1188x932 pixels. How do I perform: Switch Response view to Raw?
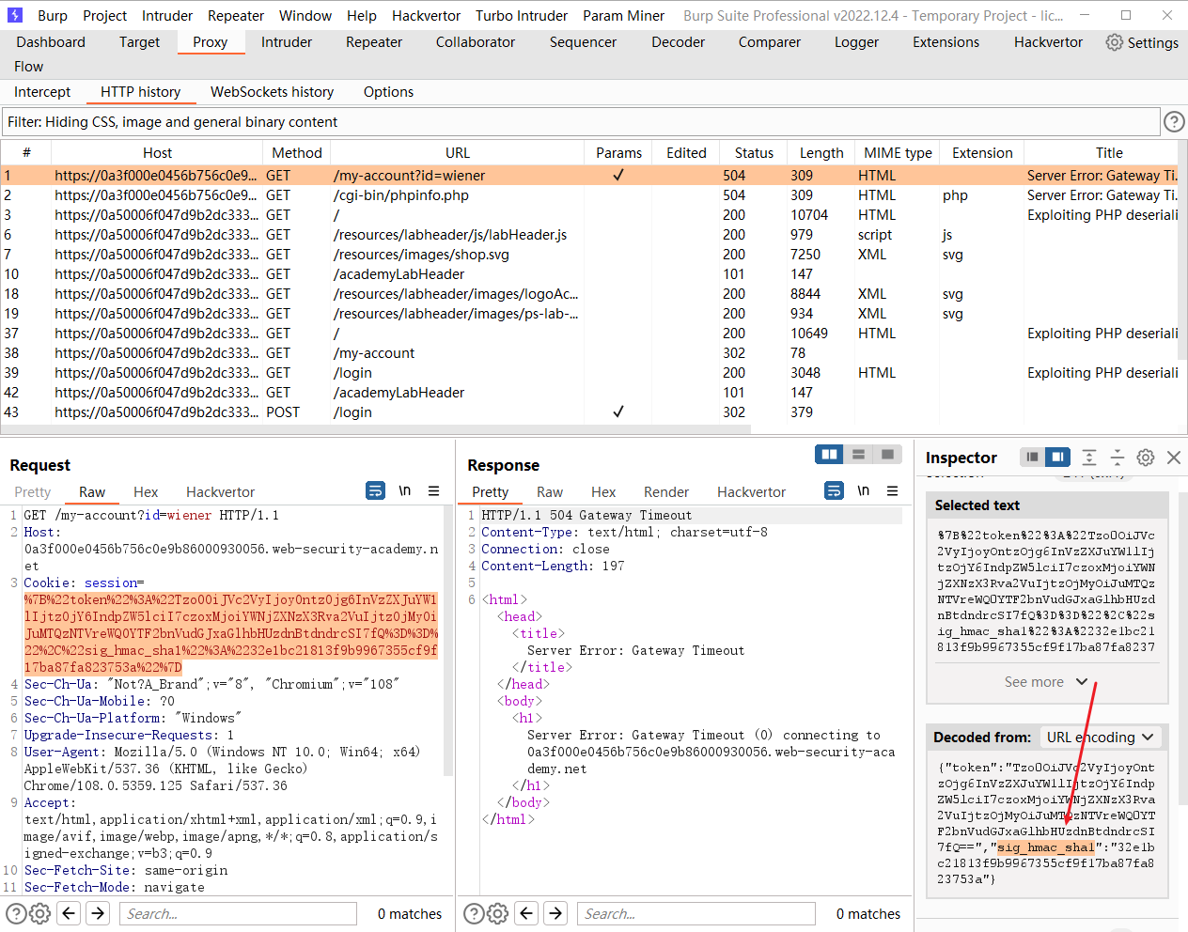[x=550, y=491]
